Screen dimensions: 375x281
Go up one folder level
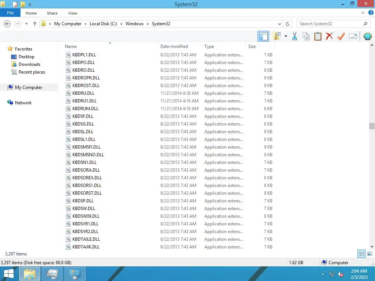coord(35,24)
